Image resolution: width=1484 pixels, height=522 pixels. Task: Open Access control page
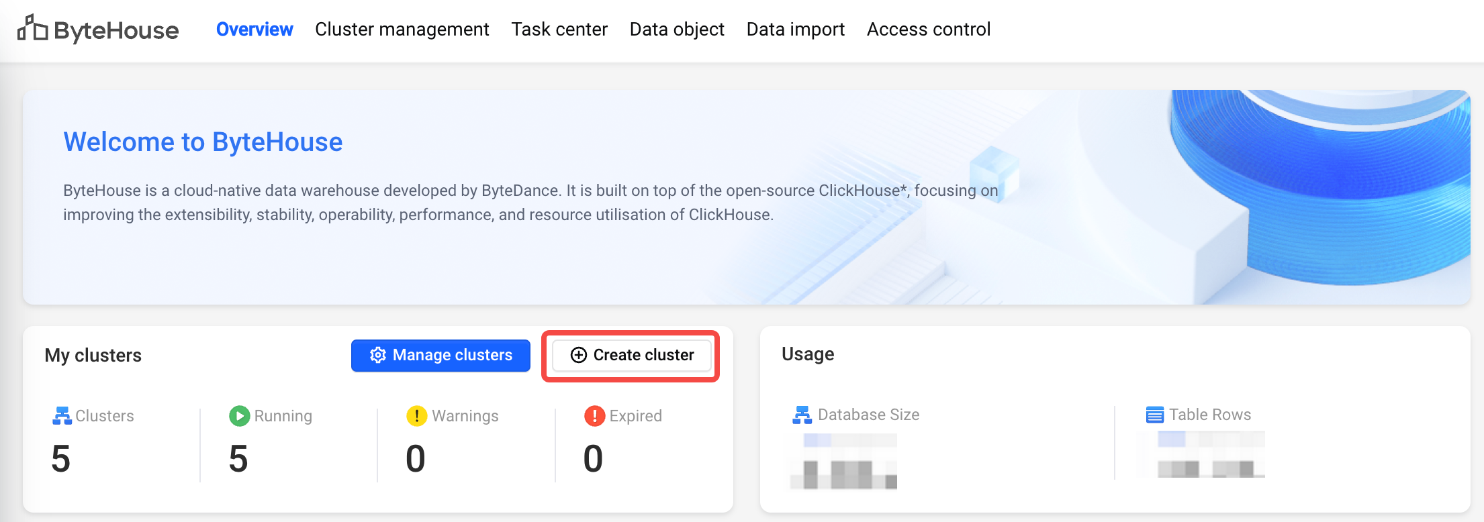click(929, 30)
